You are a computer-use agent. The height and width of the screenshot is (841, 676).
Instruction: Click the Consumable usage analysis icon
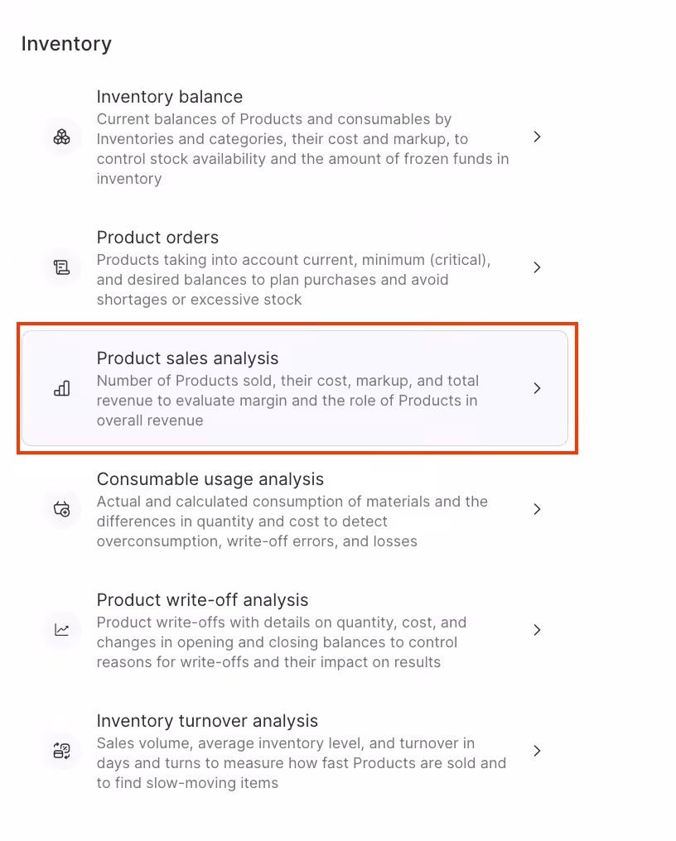pyautogui.click(x=62, y=509)
